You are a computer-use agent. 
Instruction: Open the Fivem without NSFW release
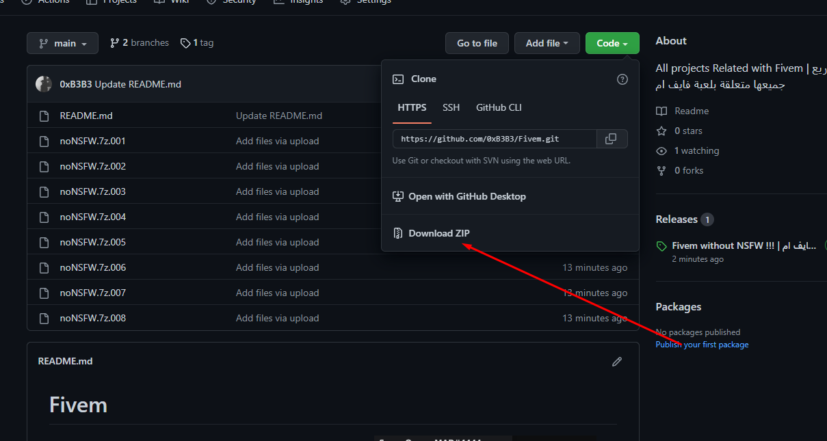(744, 245)
